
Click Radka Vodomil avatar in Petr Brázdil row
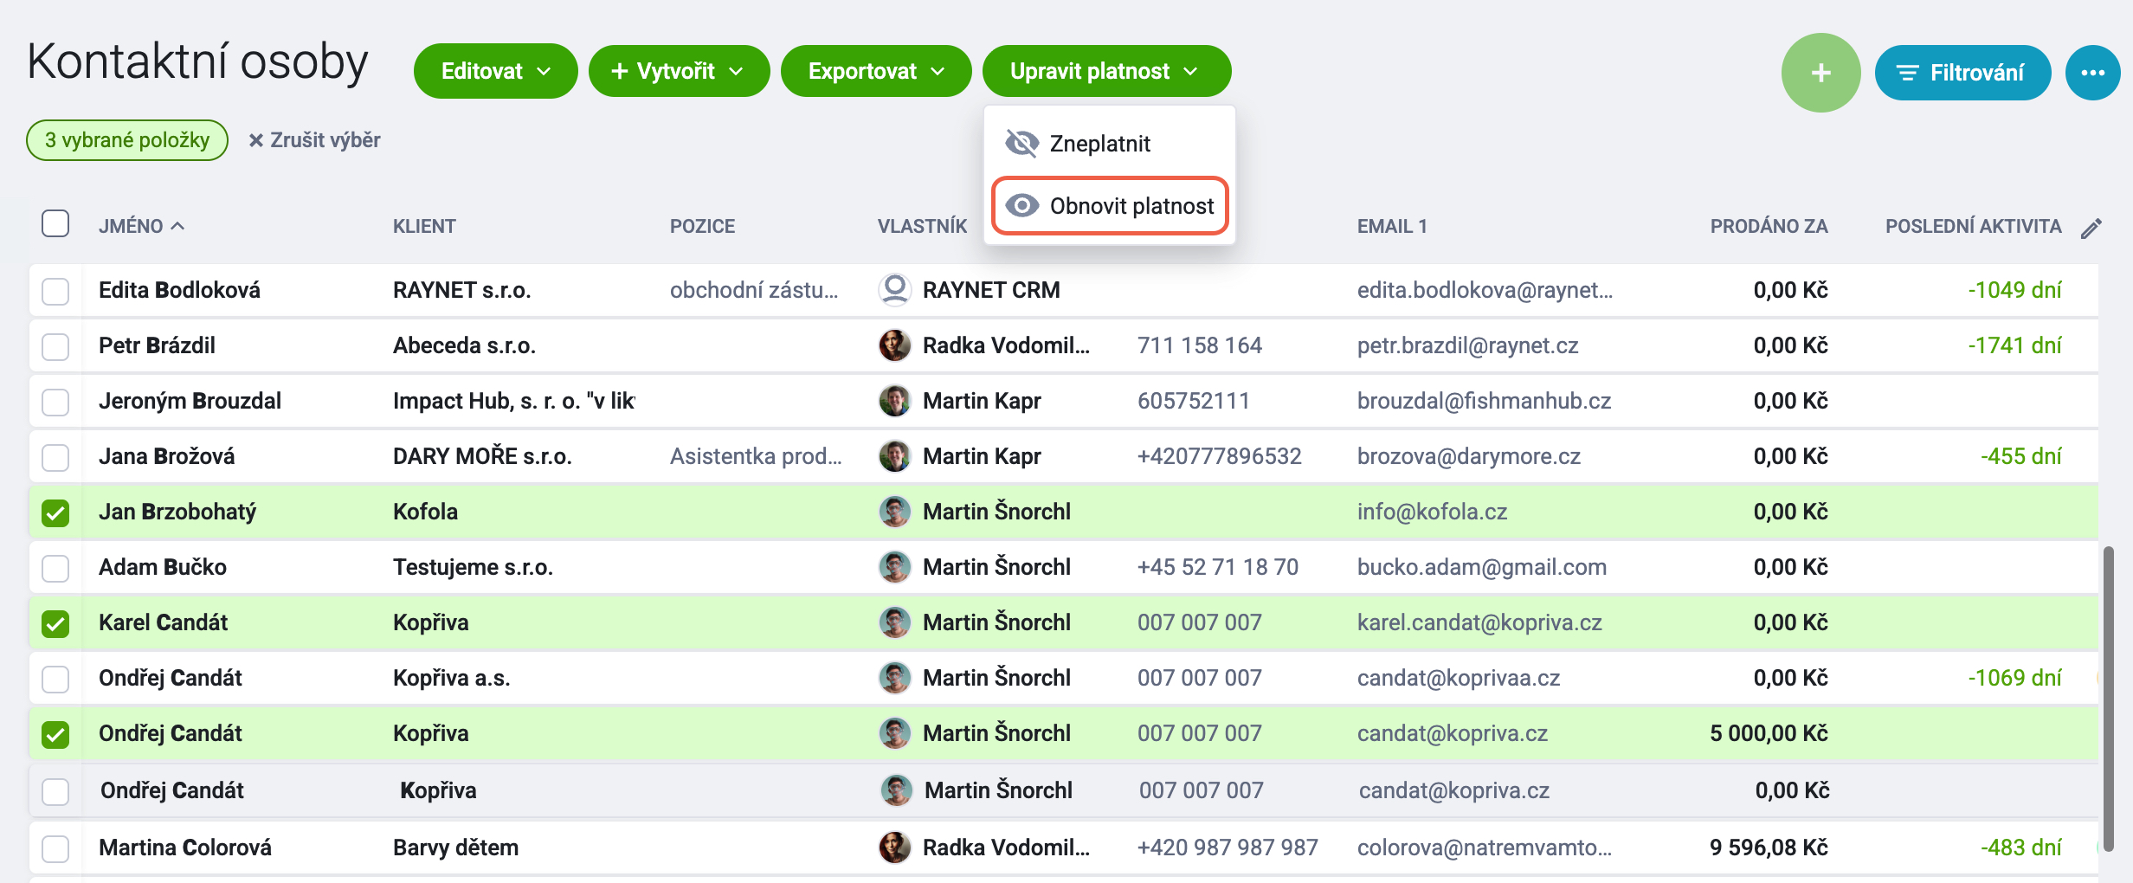coord(894,345)
